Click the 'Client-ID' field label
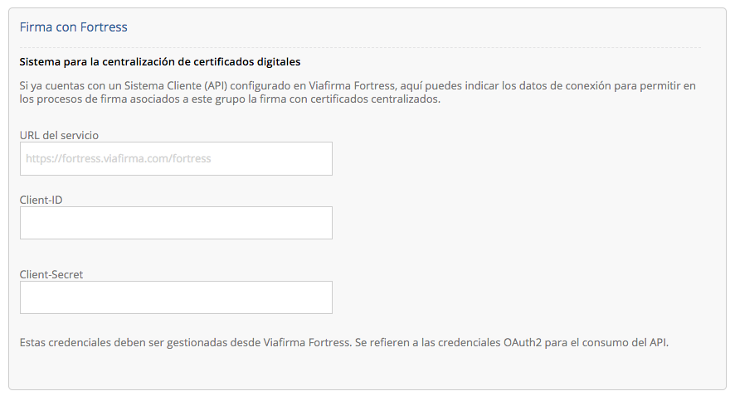 tap(41, 200)
